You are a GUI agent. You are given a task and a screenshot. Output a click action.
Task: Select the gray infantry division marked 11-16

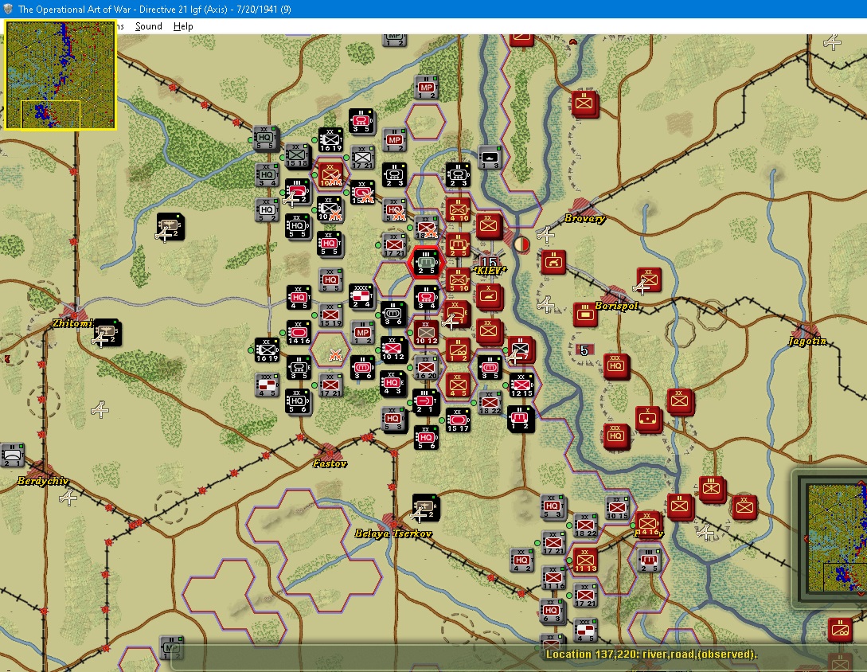coord(553,578)
